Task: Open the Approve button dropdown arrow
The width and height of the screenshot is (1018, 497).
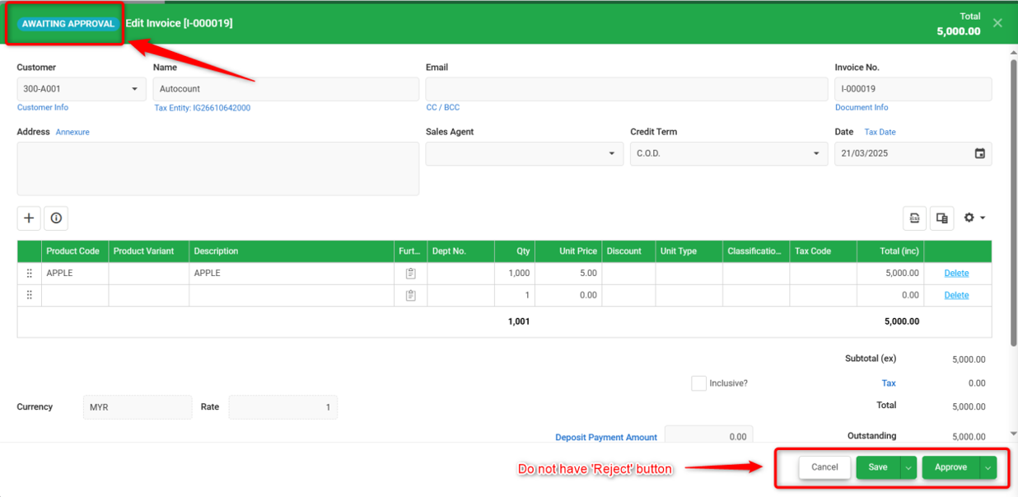Action: (x=988, y=467)
